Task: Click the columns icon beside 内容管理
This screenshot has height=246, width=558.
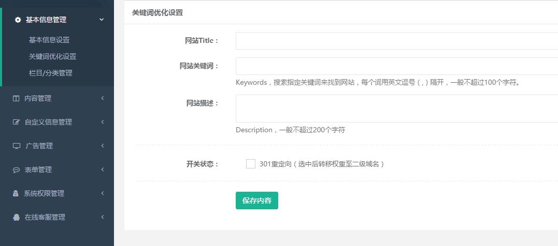Action: point(16,98)
